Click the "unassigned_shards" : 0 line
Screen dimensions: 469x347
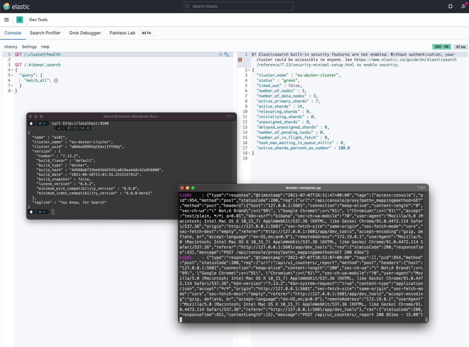click(284, 122)
